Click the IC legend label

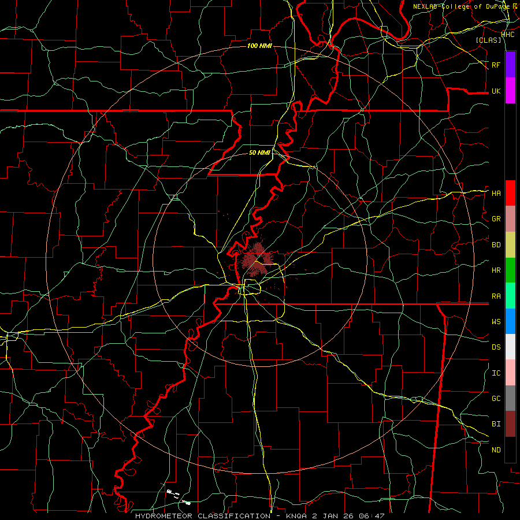496,373
